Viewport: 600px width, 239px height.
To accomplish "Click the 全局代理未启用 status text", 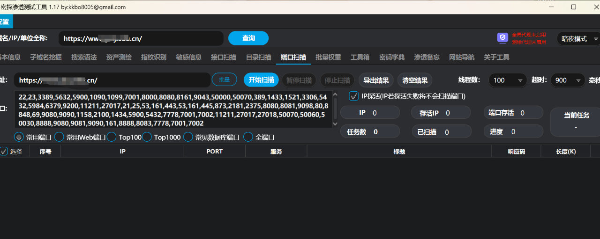I will tap(529, 35).
